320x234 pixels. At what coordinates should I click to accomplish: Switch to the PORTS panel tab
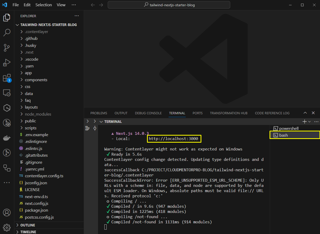[197, 113]
